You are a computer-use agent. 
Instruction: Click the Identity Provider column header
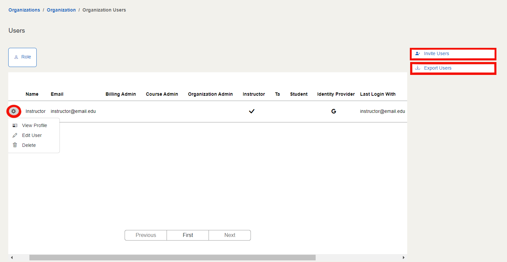[336, 94]
